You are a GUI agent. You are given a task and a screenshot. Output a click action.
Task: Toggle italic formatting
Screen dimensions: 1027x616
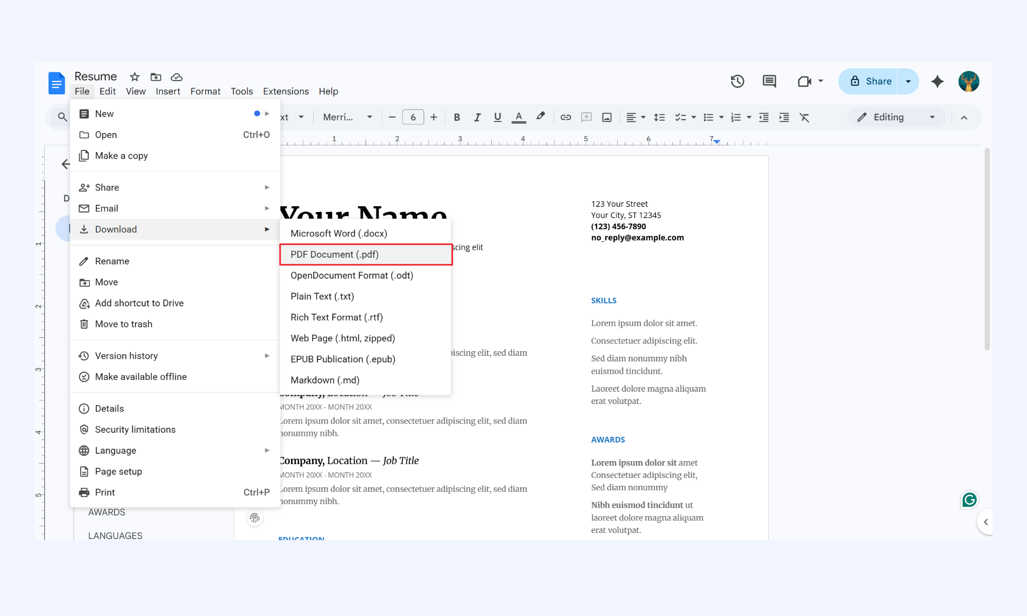(x=477, y=117)
